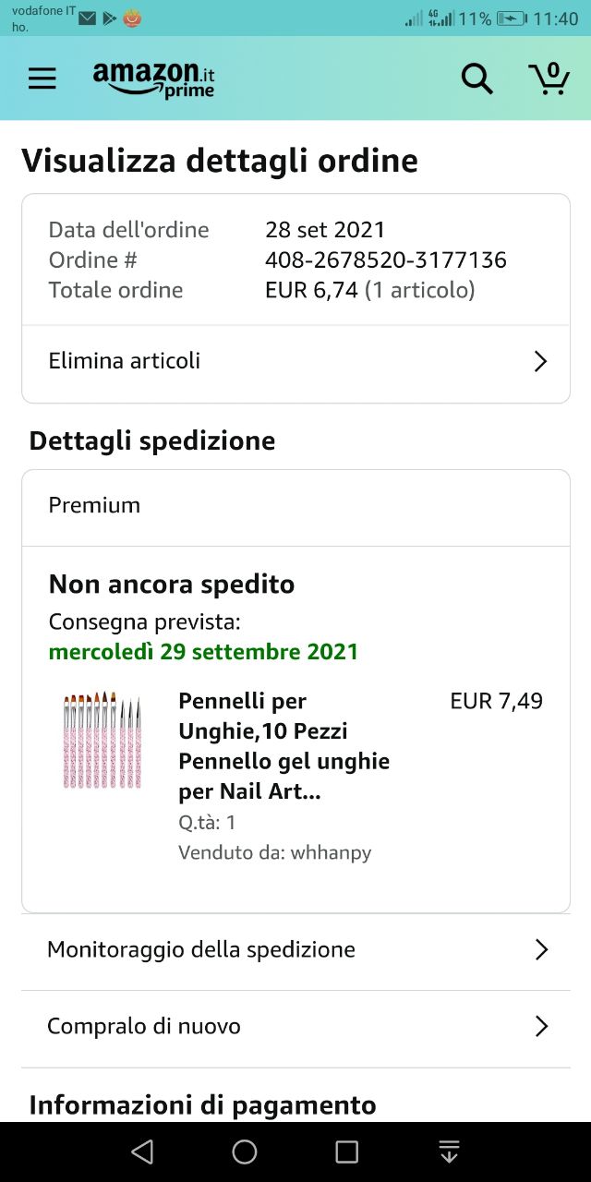Viewport: 591px width, 1182px height.
Task: Expand the Compralo di nuovo chevron
Action: click(x=541, y=1027)
